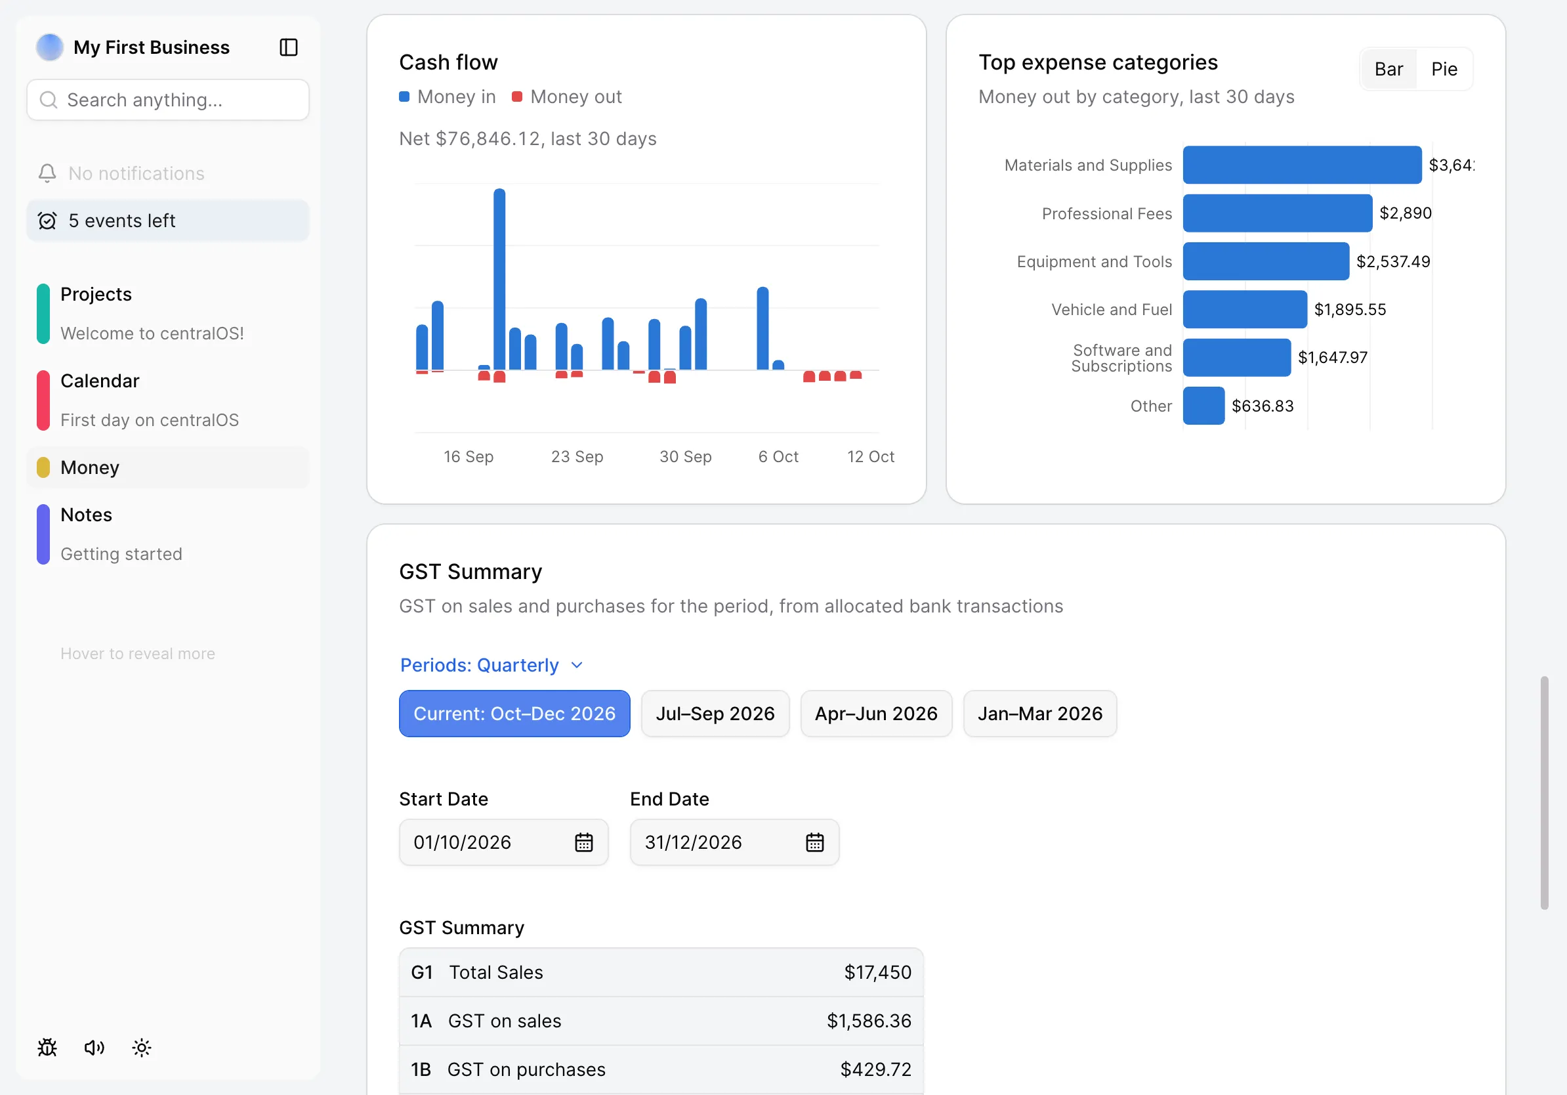The image size is (1567, 1095).
Task: Focus the Search anything field
Action: 168,100
